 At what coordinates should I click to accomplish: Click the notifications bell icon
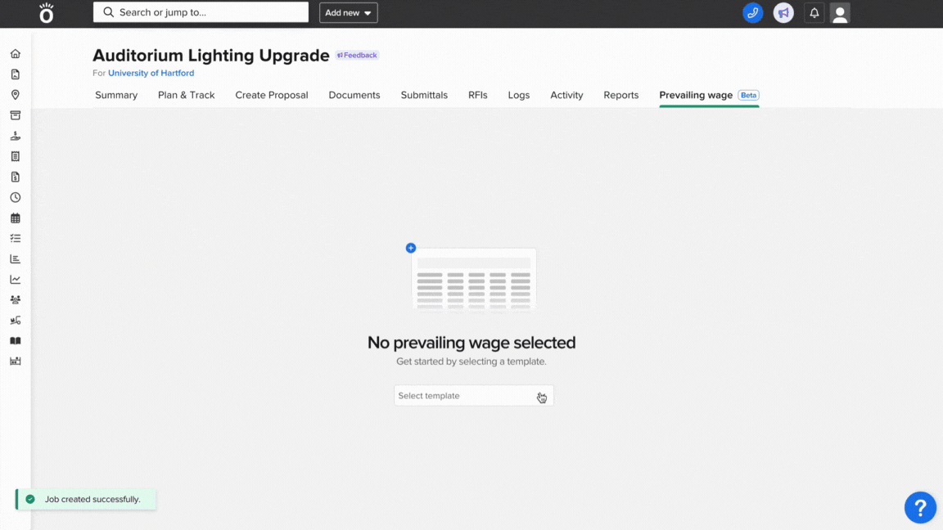[x=814, y=13]
